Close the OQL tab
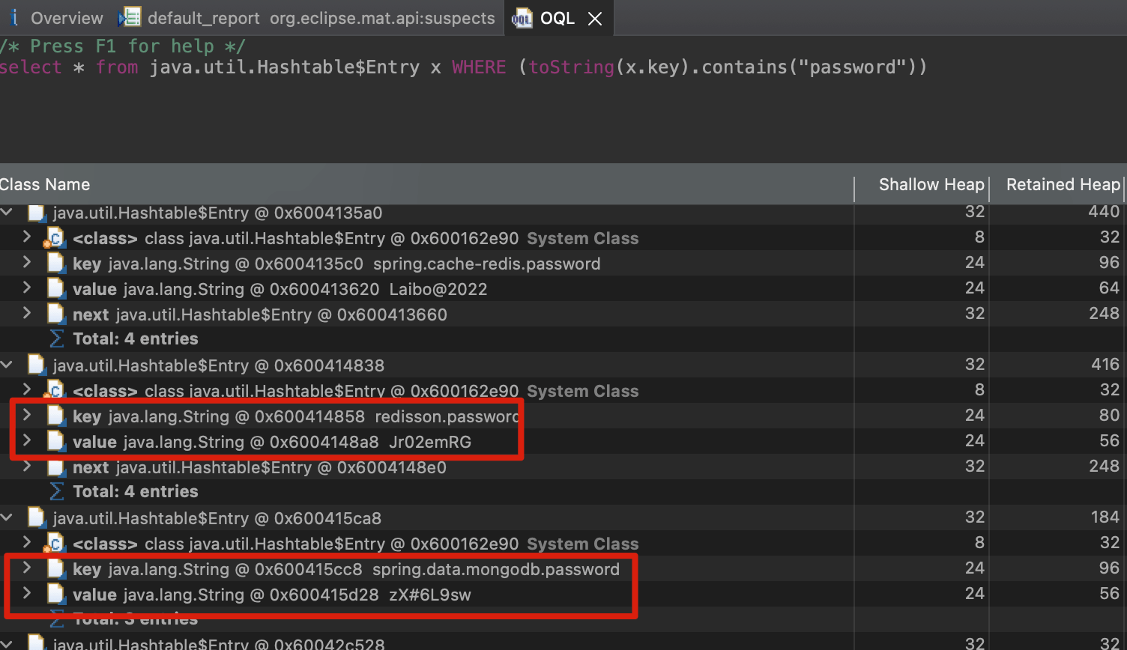Viewport: 1127px width, 650px height. [595, 19]
